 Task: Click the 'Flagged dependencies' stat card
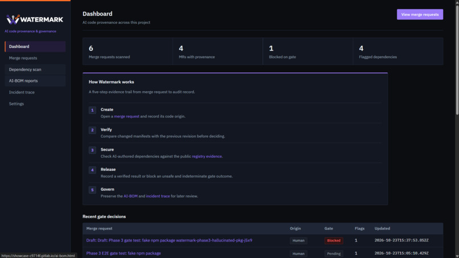coord(398,51)
